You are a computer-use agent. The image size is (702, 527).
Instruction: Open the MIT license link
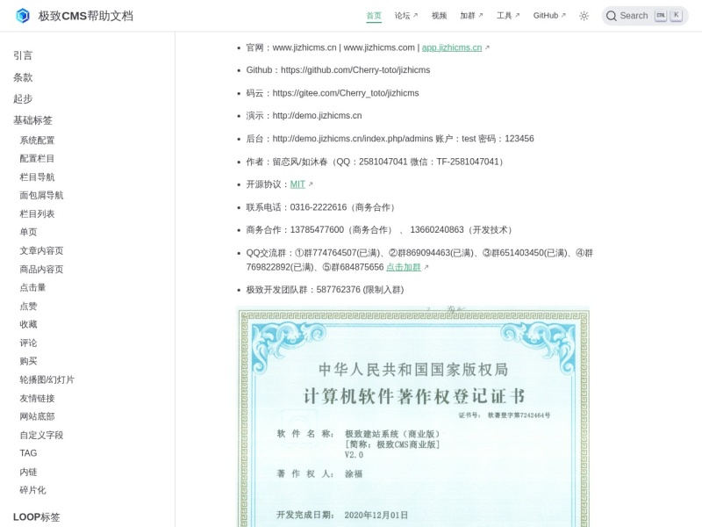click(297, 184)
